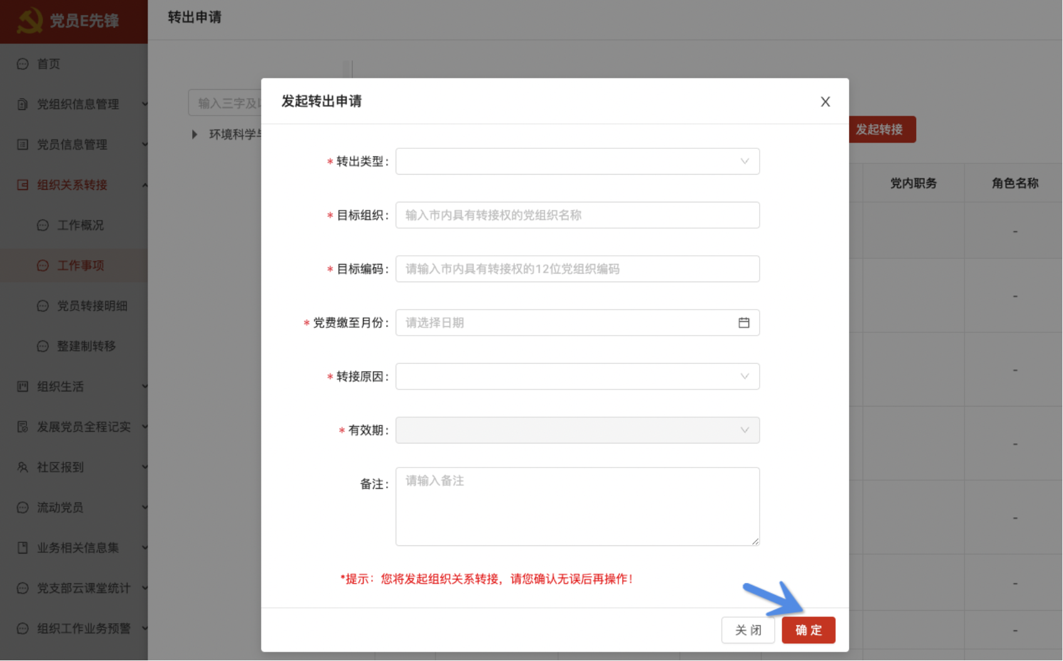Viewport: 1063px width, 661px height.
Task: Click the 关闭 button
Action: point(748,630)
